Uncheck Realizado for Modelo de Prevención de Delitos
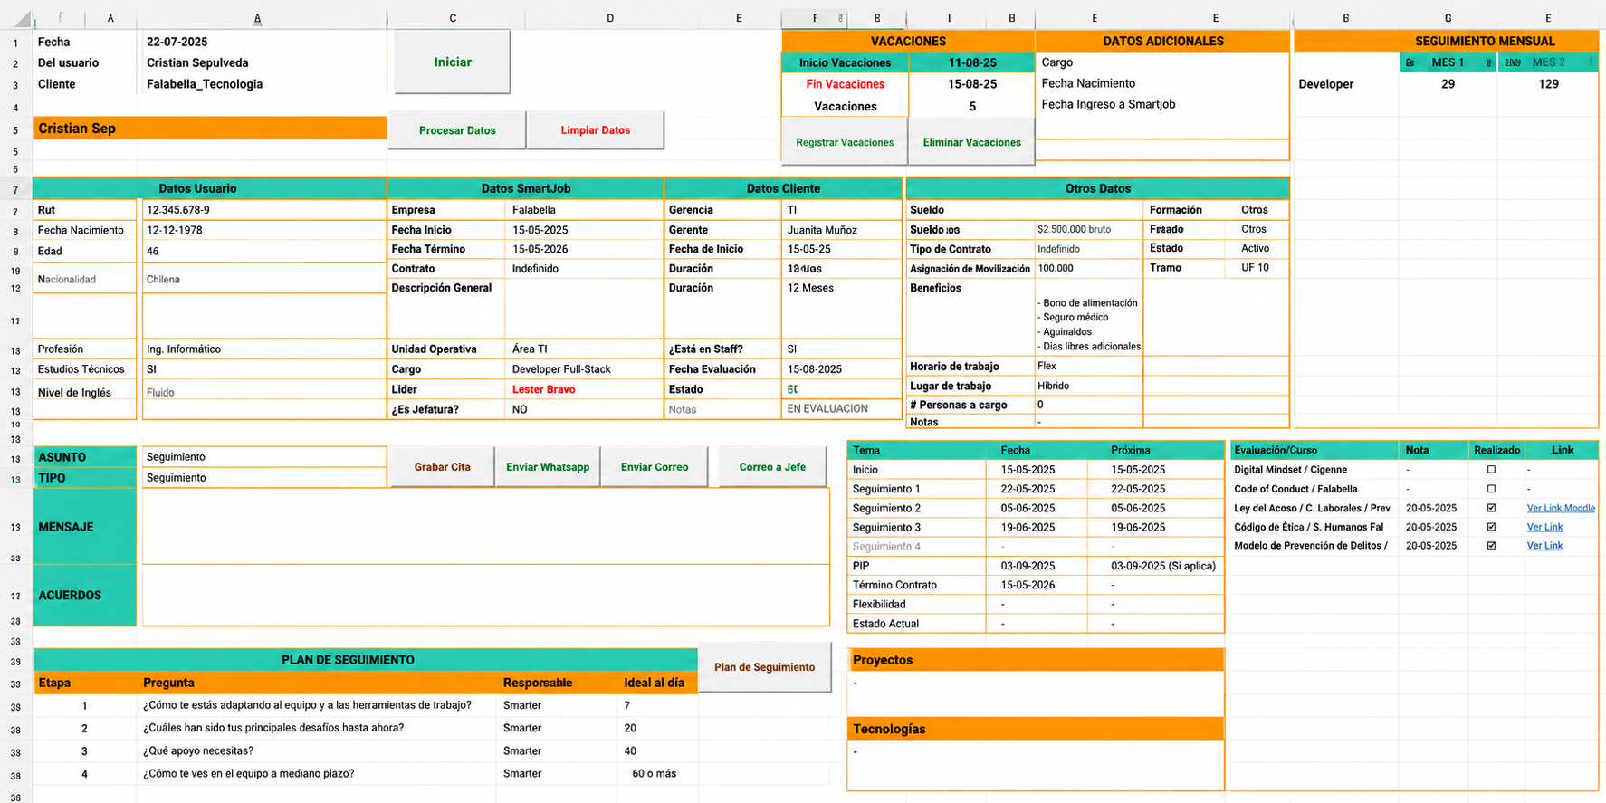1606x803 pixels. 1491,546
